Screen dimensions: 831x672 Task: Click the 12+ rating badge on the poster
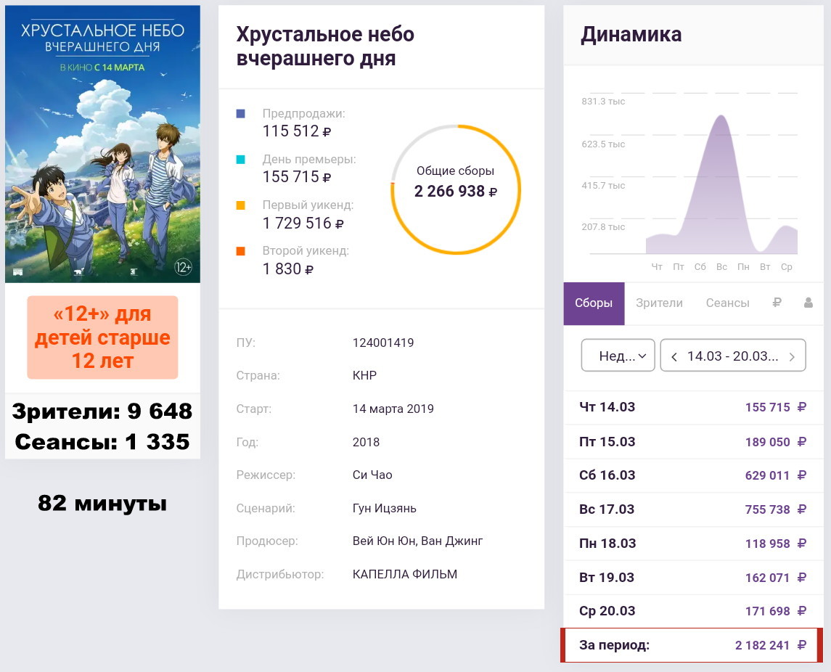[x=183, y=268]
